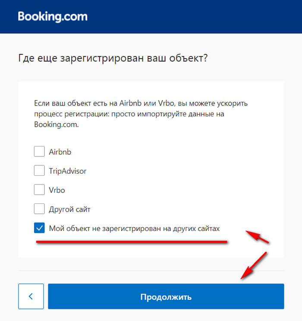Screen dimensions: 302x321
Task: Go back using the left chevron button
Action: [x=31, y=296]
